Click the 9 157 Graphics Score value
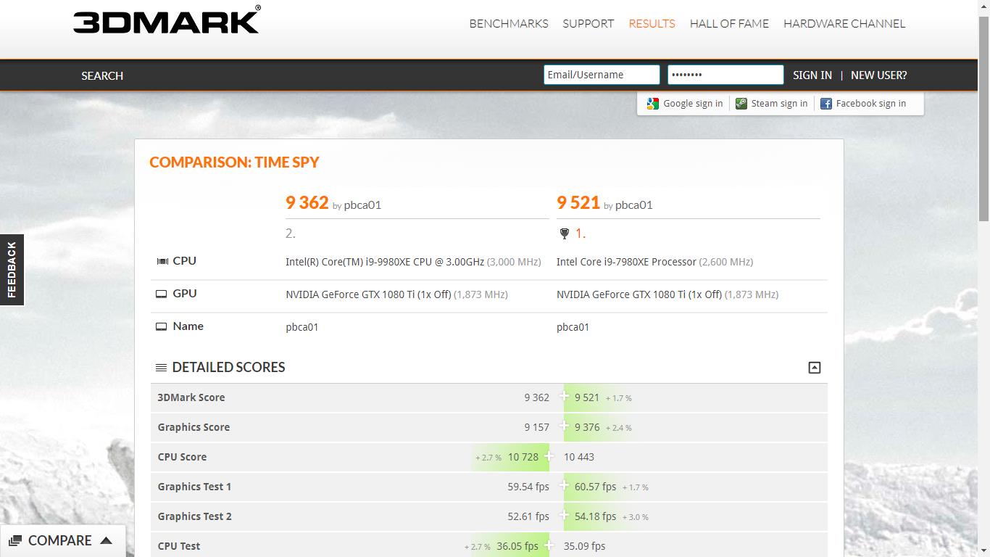The height and width of the screenshot is (557, 990). pos(537,427)
